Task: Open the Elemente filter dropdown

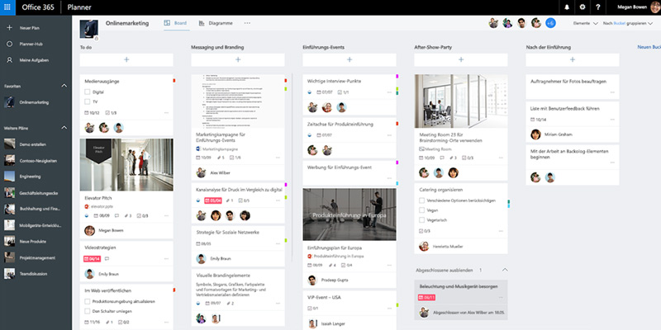Action: pyautogui.click(x=585, y=24)
